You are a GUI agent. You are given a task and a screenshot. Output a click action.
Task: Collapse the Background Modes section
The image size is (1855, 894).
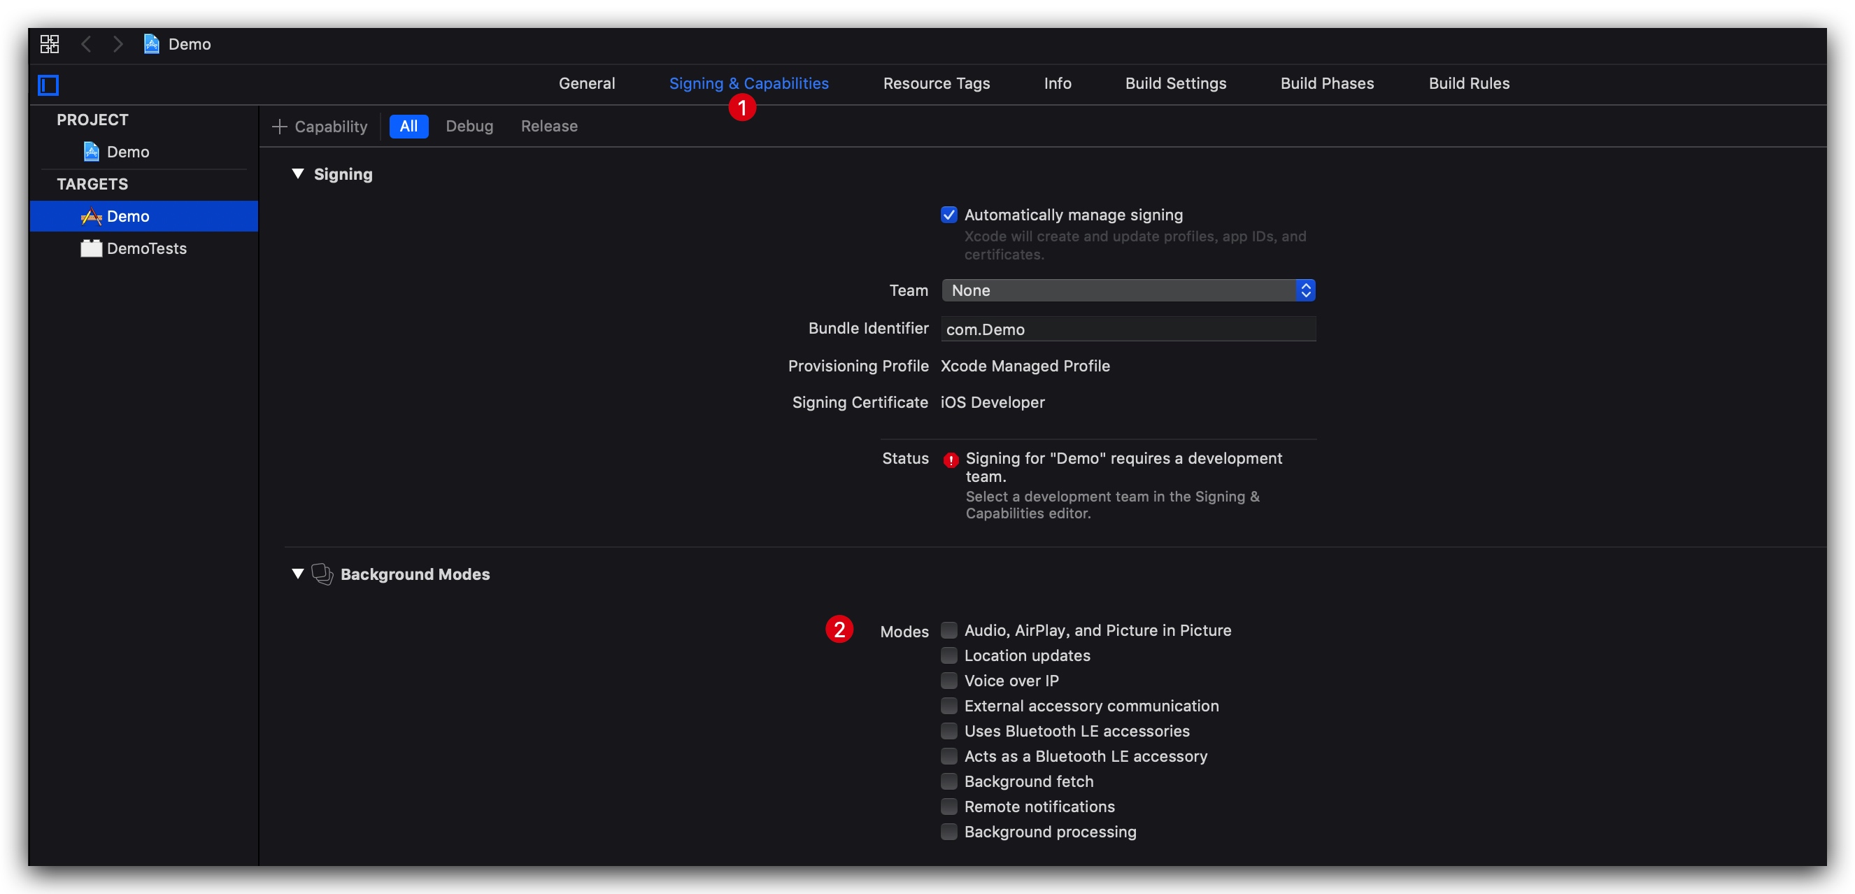(297, 574)
